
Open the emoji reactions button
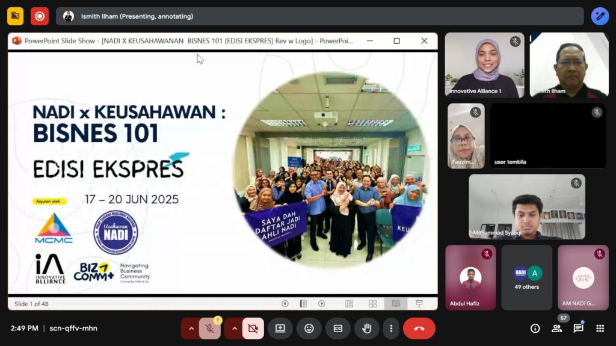coord(309,329)
